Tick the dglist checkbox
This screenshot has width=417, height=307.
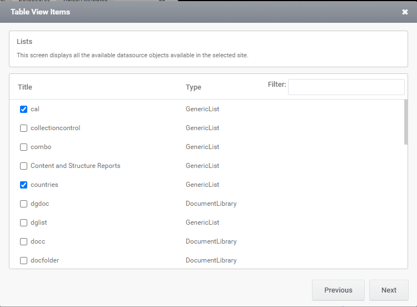point(24,222)
